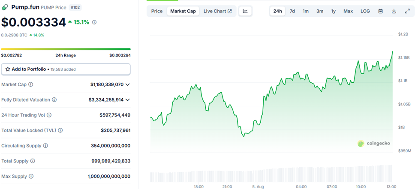Screen dimensions: 418x189
Task: Click the Market Cap info icon
Action: pos(30,84)
